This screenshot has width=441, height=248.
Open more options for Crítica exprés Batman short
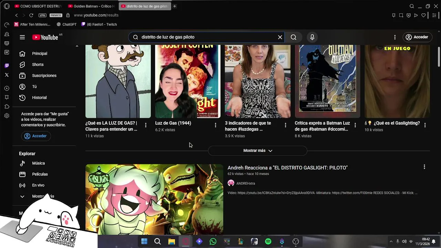point(355,125)
